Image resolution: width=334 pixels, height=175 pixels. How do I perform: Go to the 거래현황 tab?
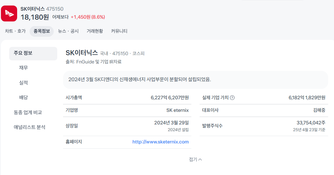click(x=95, y=31)
